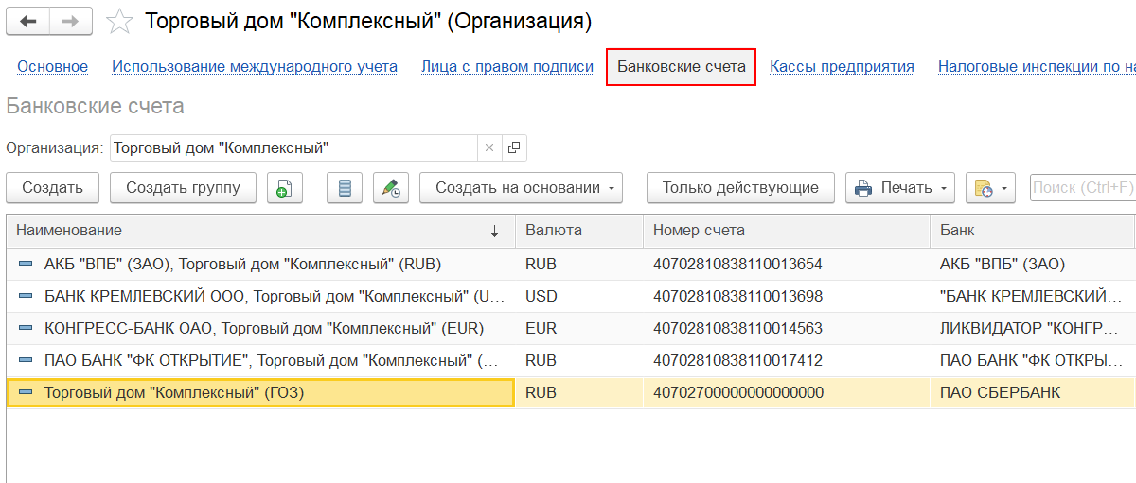Screen dimensions: 1136x483
Task: Click the Создать button
Action: (x=53, y=188)
